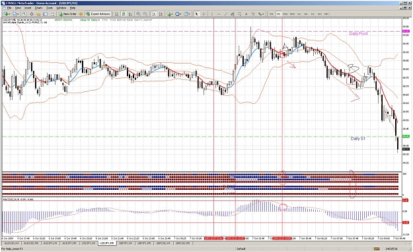Click the connection status bars icon
413x252 pixels.
377,249
